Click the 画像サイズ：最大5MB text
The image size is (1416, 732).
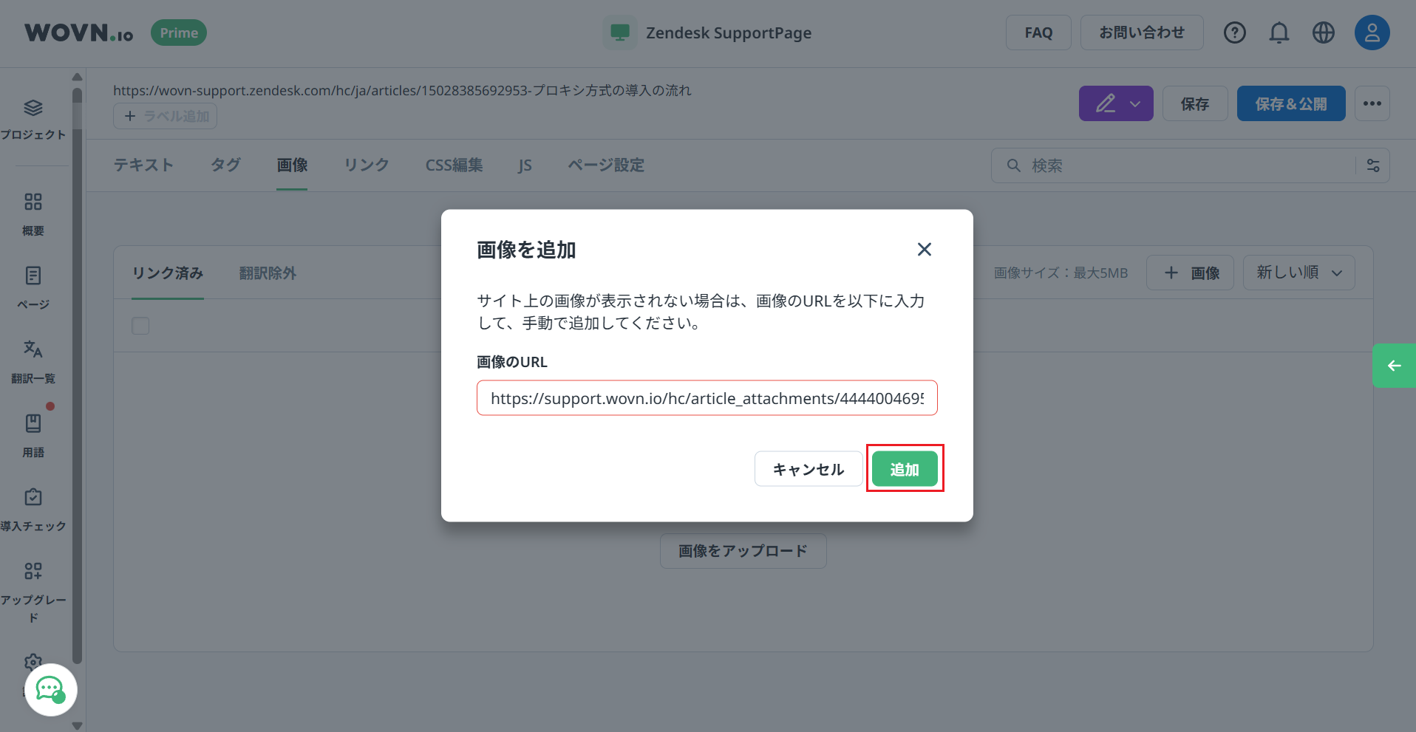[1061, 273]
